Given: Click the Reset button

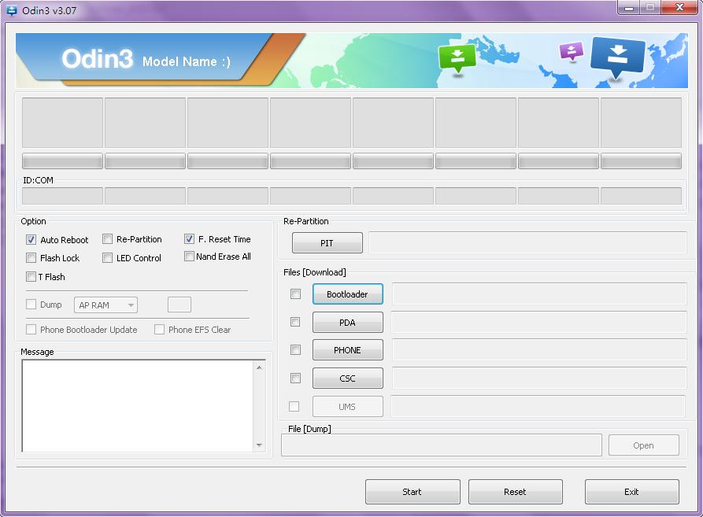Looking at the screenshot, I should tap(515, 492).
